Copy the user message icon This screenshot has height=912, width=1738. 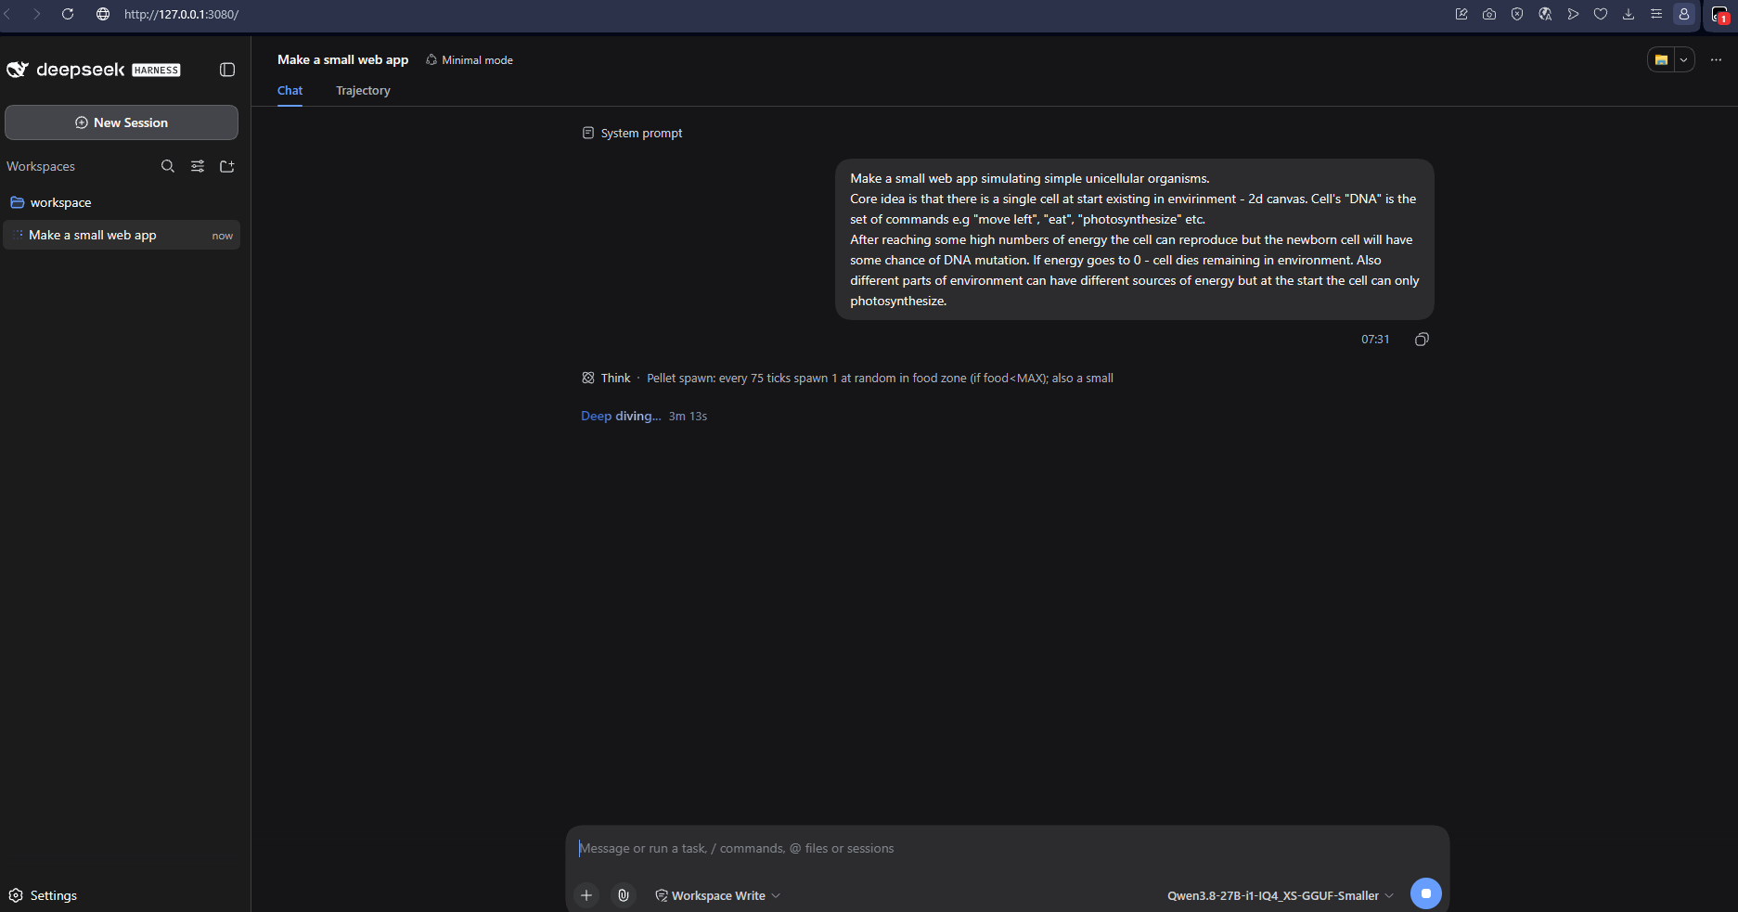(1422, 340)
